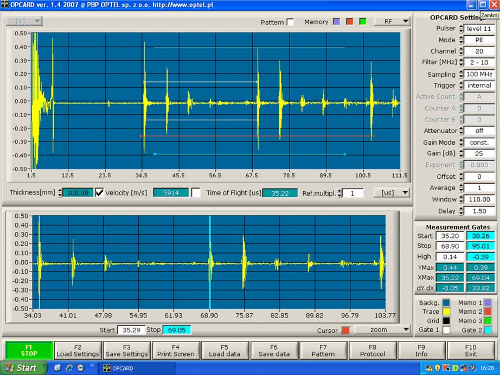Click OPCARD taskbar button
Viewport: 500px width, 375px height.
137,368
